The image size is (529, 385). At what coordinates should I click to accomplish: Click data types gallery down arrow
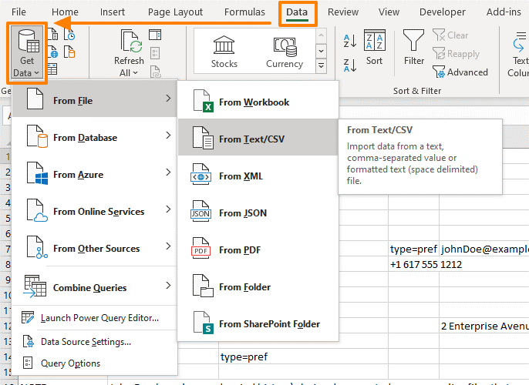coord(321,51)
